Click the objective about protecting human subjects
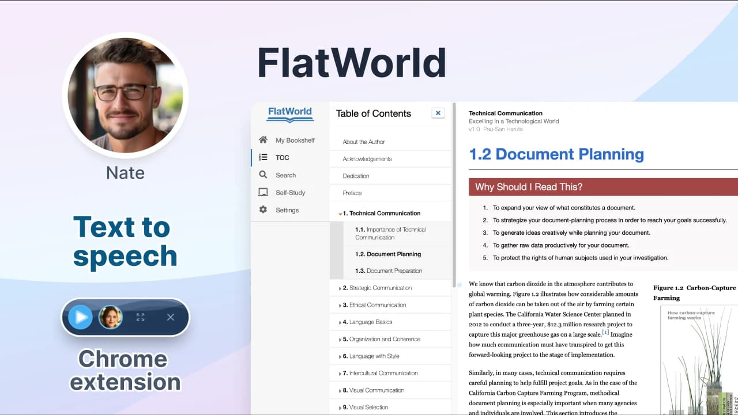738x415 pixels. coord(580,258)
